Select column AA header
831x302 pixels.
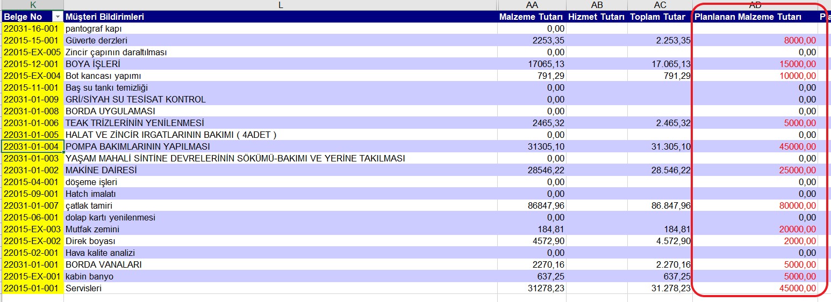point(532,5)
